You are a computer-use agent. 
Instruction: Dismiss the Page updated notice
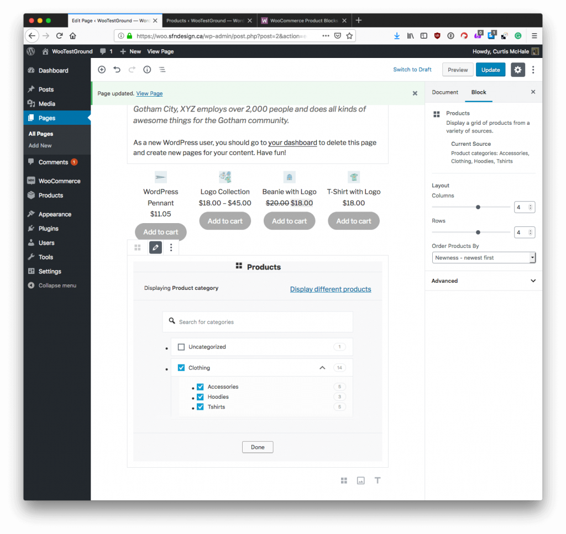coord(415,93)
